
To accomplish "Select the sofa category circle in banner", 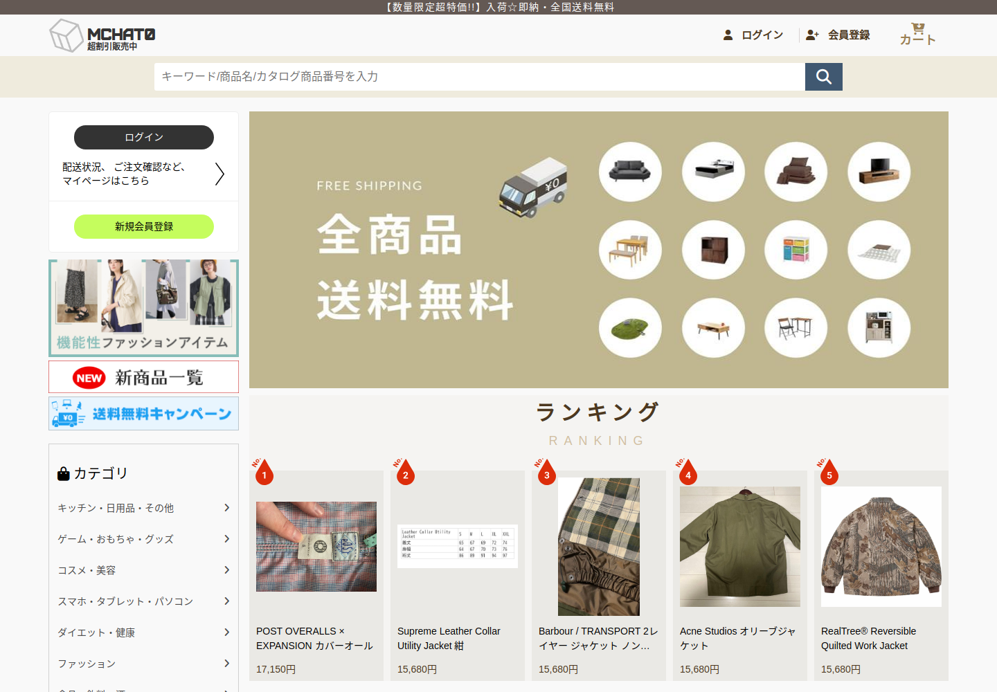I will coord(630,172).
